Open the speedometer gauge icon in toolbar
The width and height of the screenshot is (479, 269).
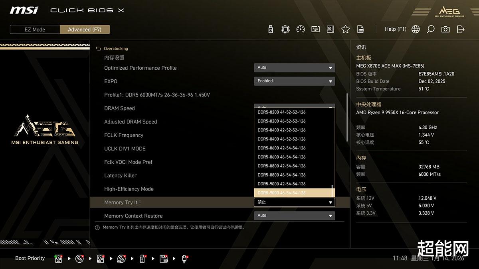tap(301, 29)
